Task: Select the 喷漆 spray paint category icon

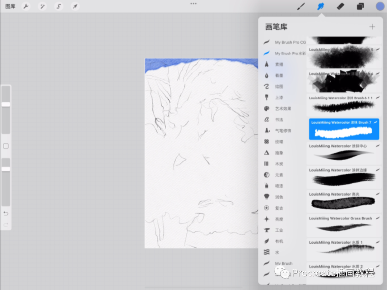Action: pyautogui.click(x=267, y=186)
